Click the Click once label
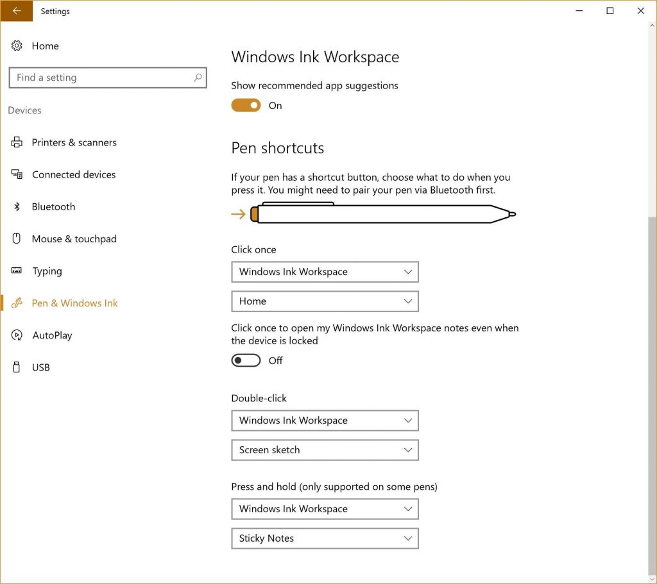This screenshot has width=657, height=584. pos(253,249)
